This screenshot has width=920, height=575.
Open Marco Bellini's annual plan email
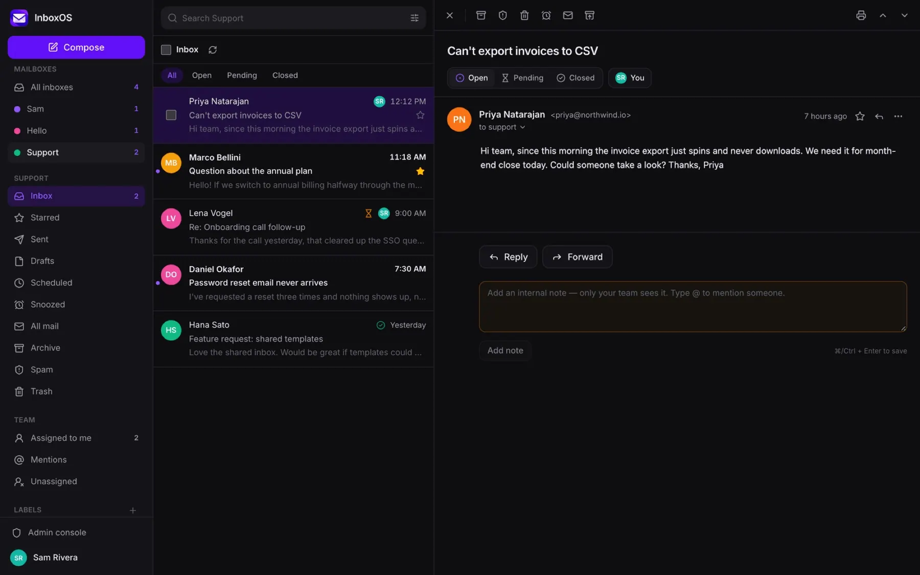tap(293, 171)
